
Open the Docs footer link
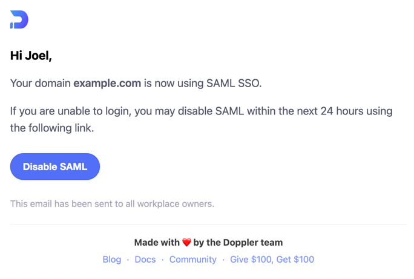tap(145, 259)
